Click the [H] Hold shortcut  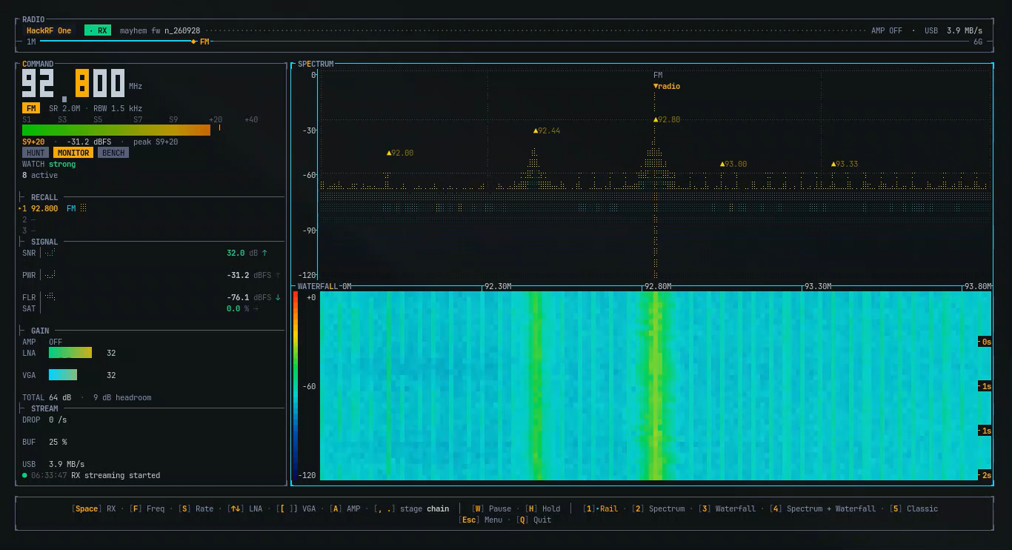[x=542, y=508]
